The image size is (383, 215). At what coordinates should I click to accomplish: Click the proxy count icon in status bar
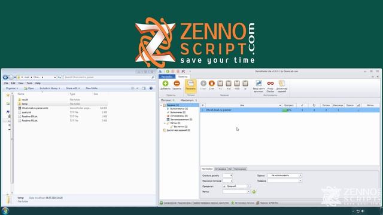[x=257, y=203]
